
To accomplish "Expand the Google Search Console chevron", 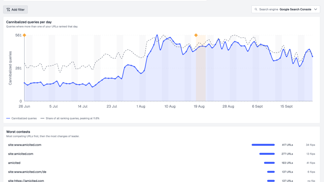I will [x=315, y=9].
